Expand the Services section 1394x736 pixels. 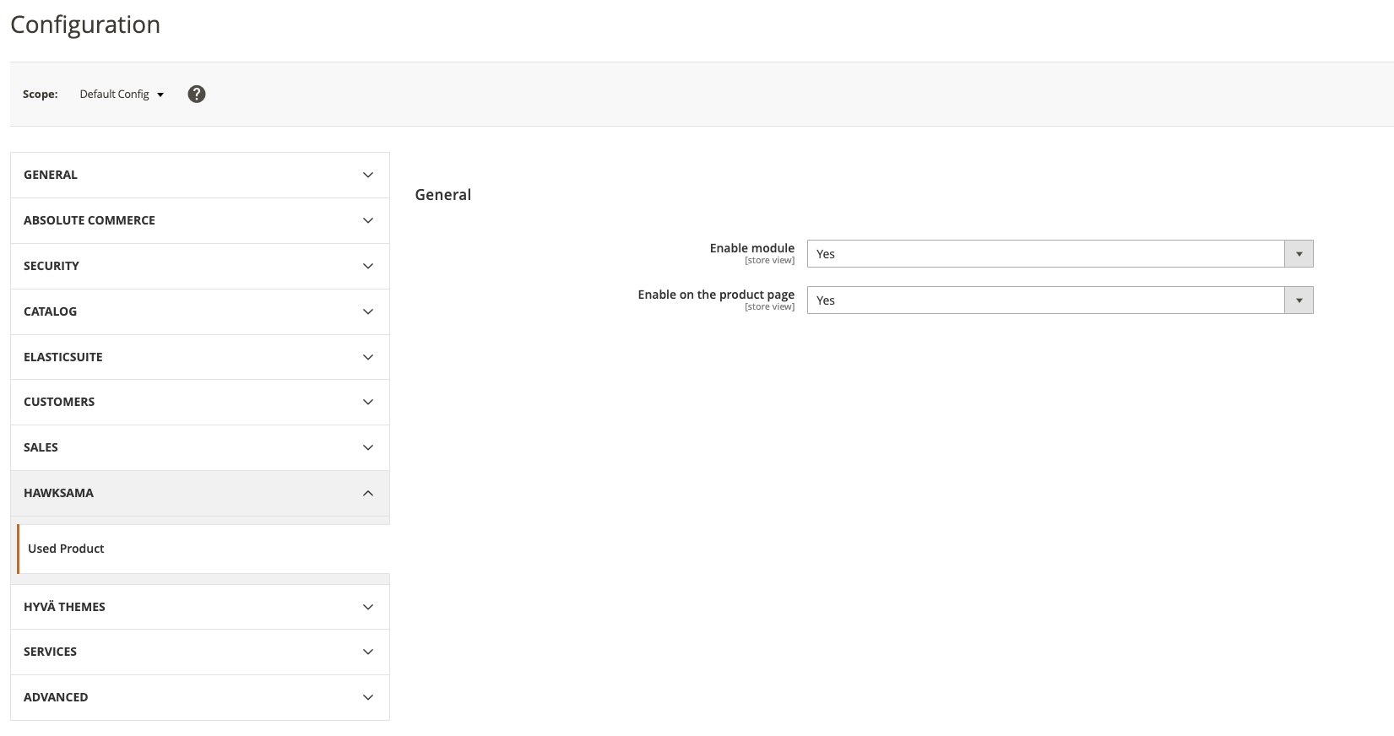pos(199,652)
